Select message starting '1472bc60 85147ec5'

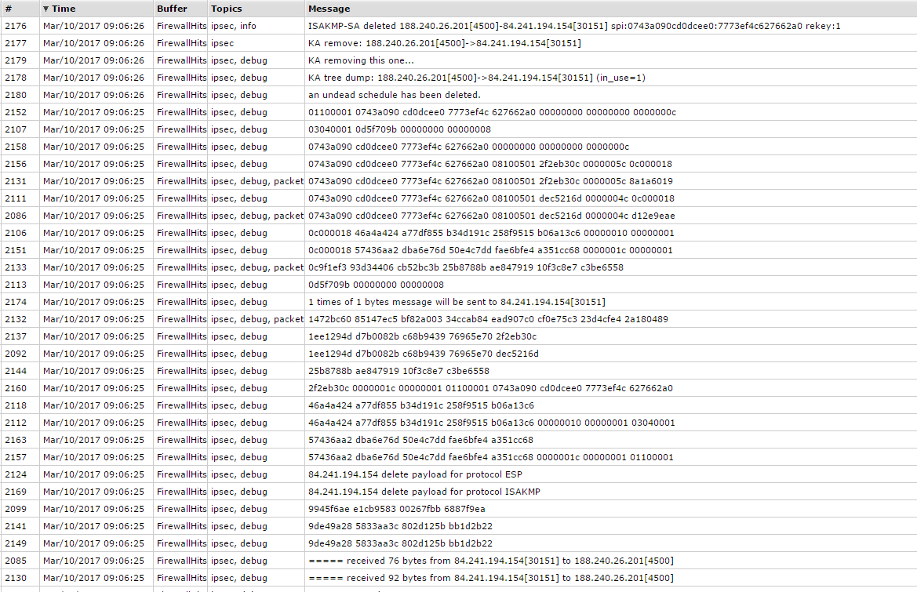[488, 319]
